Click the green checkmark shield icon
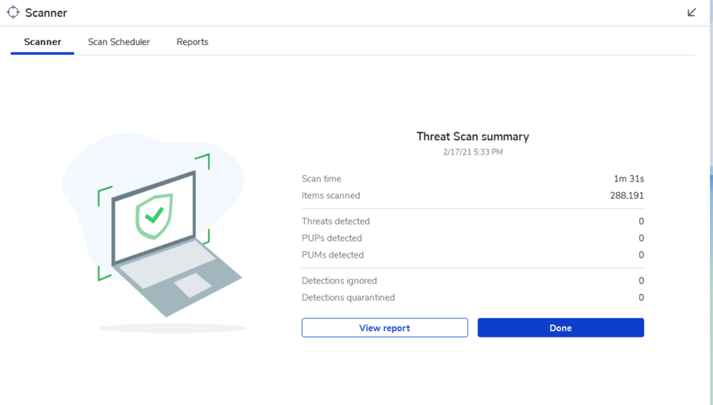 pos(154,216)
